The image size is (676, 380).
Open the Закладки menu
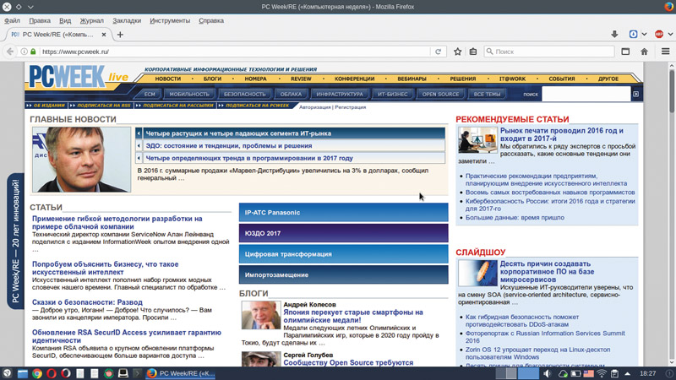click(127, 20)
